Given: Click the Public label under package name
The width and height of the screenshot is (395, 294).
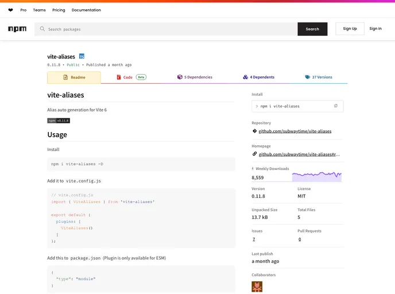Looking at the screenshot, I should [x=73, y=65].
